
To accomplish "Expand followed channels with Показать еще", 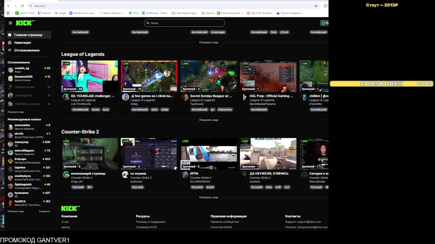I will [x=16, y=112].
